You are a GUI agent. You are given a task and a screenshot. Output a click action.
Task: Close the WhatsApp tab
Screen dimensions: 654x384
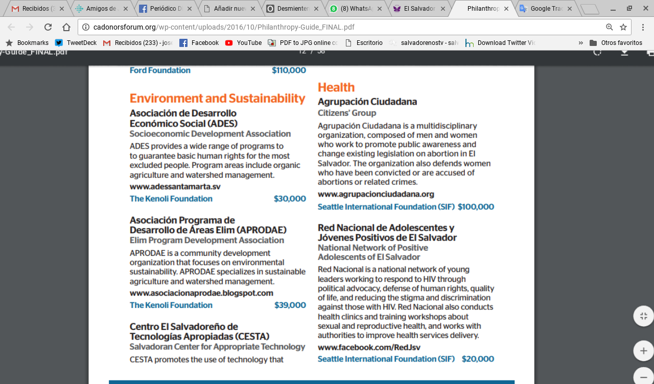(x=380, y=9)
